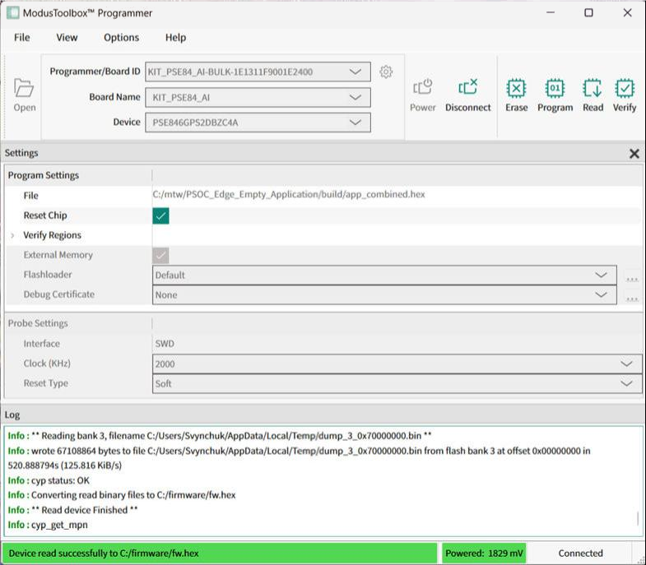Screen dimensions: 646x565
Task: Expand the Verify Regions row
Action: (12, 235)
